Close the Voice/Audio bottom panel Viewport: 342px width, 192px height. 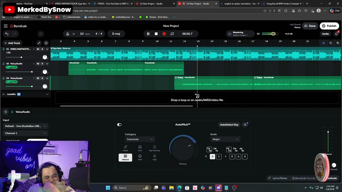(x=6, y=112)
